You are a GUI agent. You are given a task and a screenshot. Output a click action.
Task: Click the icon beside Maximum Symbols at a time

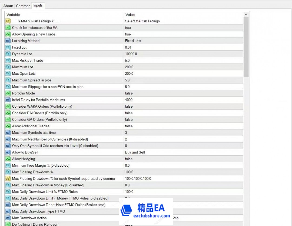[x=8, y=133]
